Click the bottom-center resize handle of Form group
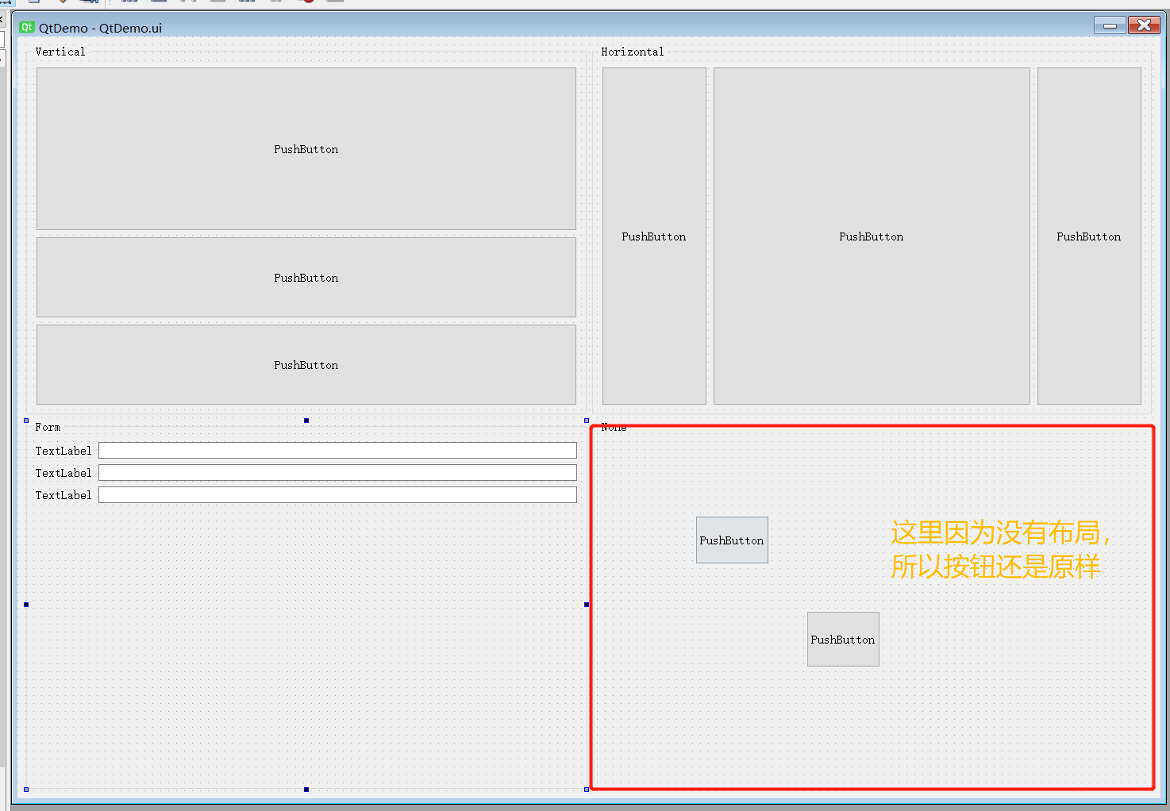1170x811 pixels. (306, 790)
